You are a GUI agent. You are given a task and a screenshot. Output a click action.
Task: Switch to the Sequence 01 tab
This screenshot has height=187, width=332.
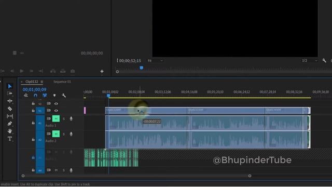coord(62,82)
